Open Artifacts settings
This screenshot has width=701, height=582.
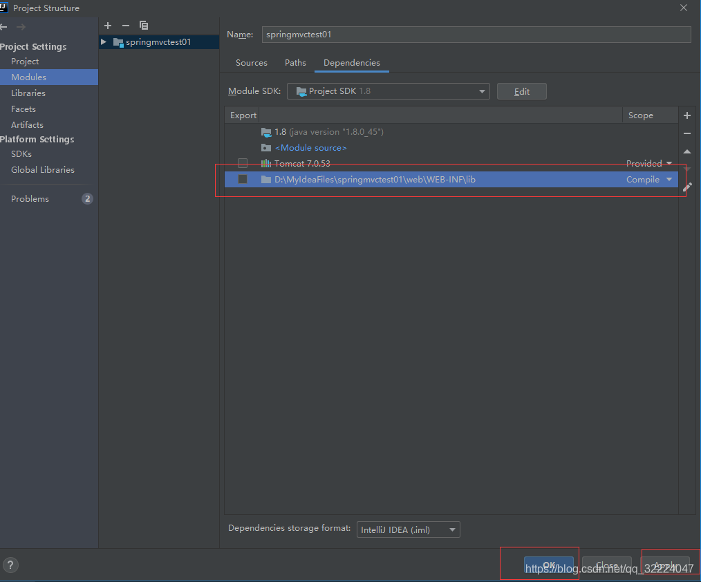tap(27, 124)
